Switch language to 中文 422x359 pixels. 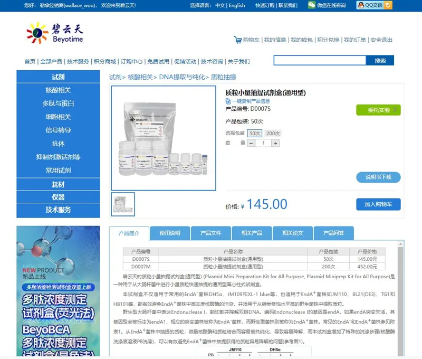pos(220,5)
